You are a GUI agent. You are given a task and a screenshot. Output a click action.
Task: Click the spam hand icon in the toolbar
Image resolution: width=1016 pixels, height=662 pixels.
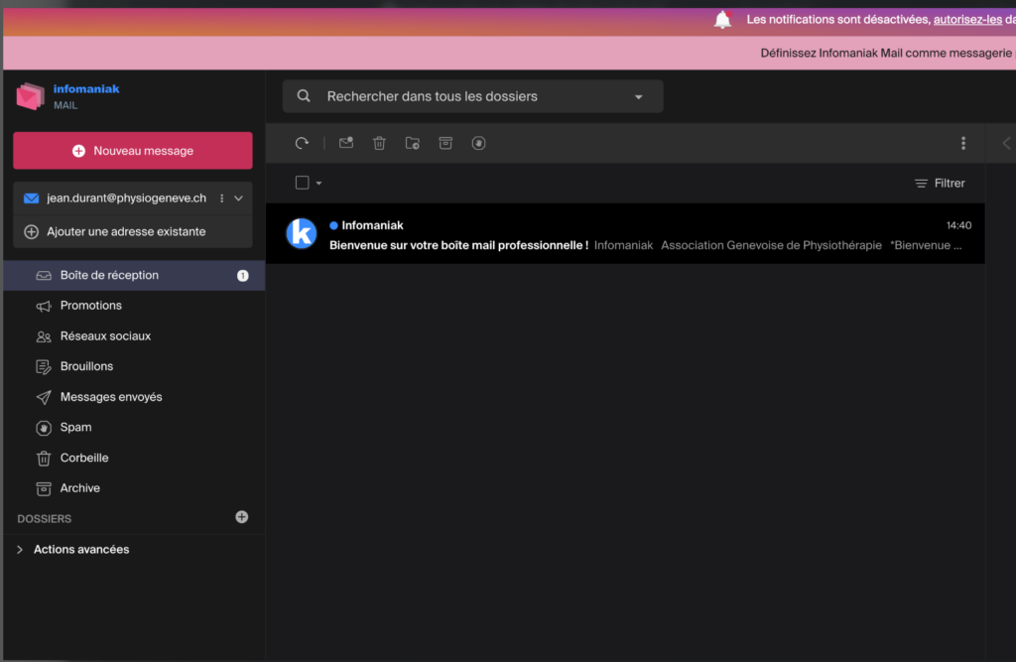pyautogui.click(x=479, y=143)
